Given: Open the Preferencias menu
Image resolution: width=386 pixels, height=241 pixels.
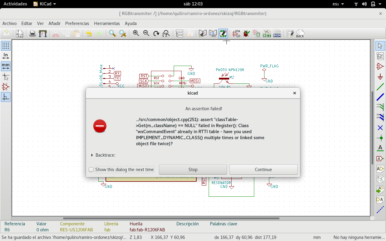Looking at the screenshot, I should pyautogui.click(x=77, y=23).
